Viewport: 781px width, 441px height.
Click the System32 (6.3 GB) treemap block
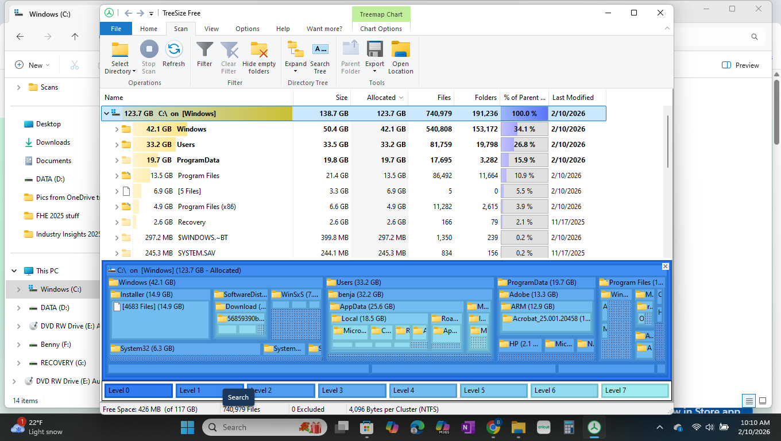(x=184, y=349)
